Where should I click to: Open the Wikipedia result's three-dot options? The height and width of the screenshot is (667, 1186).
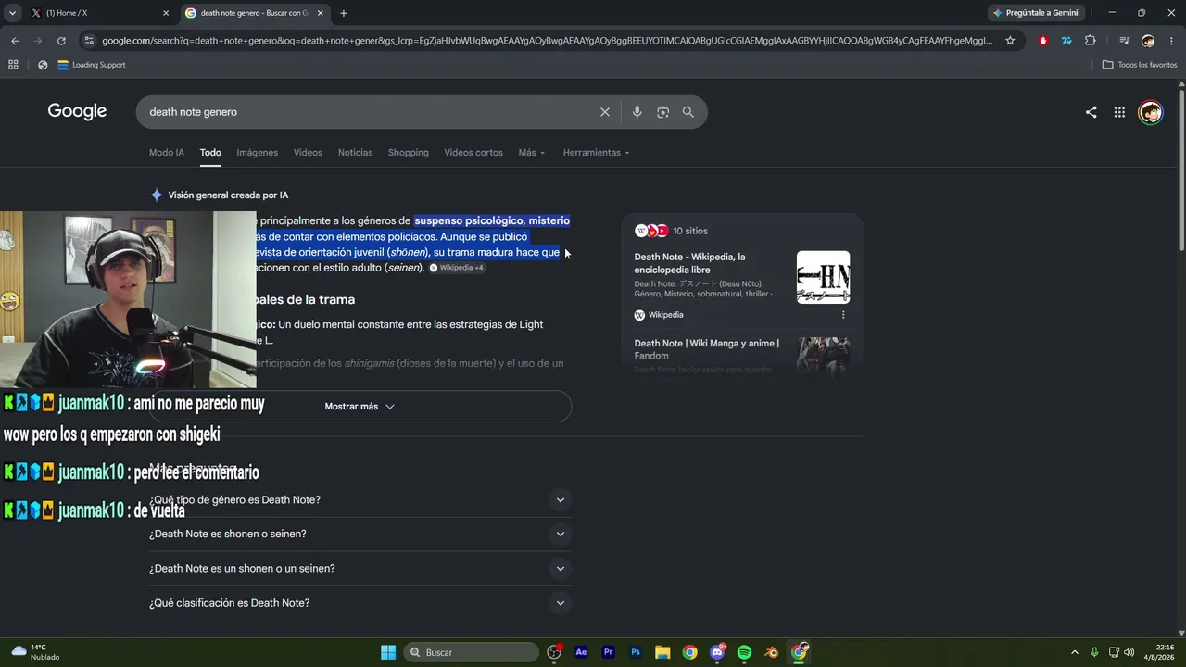coord(843,315)
